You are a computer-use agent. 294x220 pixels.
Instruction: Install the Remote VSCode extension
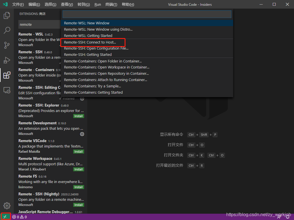click(79, 152)
